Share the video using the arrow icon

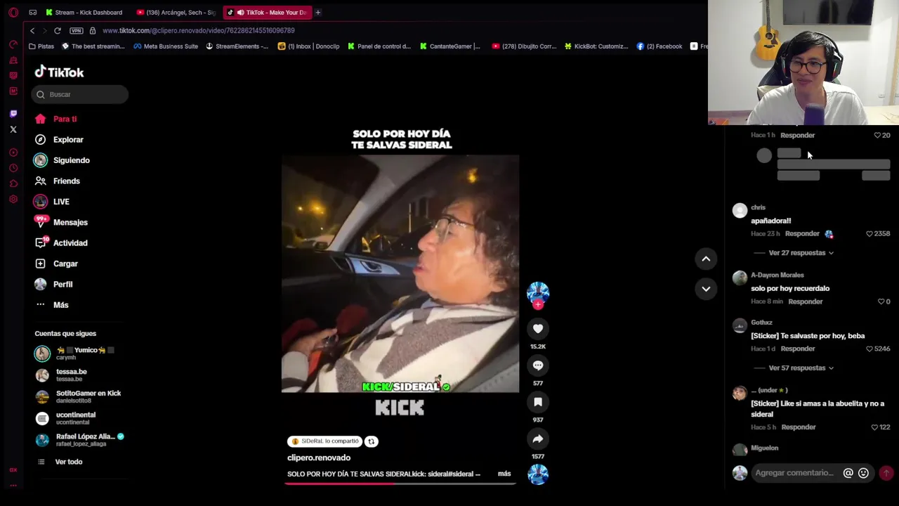click(538, 439)
